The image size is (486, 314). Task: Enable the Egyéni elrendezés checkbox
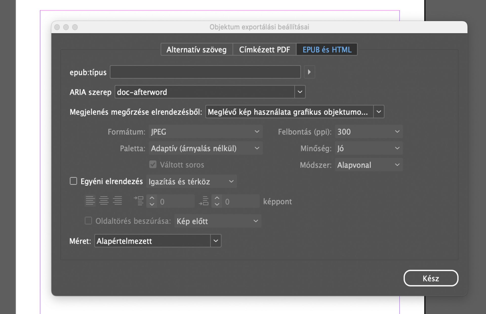tap(73, 181)
